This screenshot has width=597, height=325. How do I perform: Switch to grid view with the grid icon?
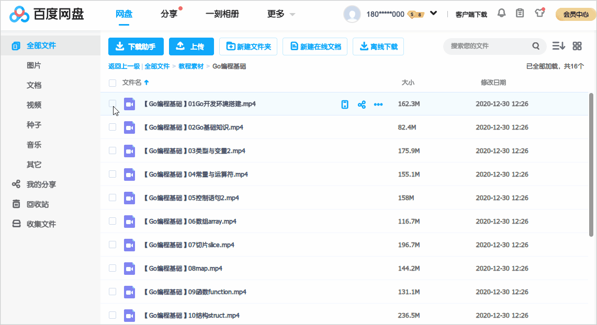pos(577,46)
